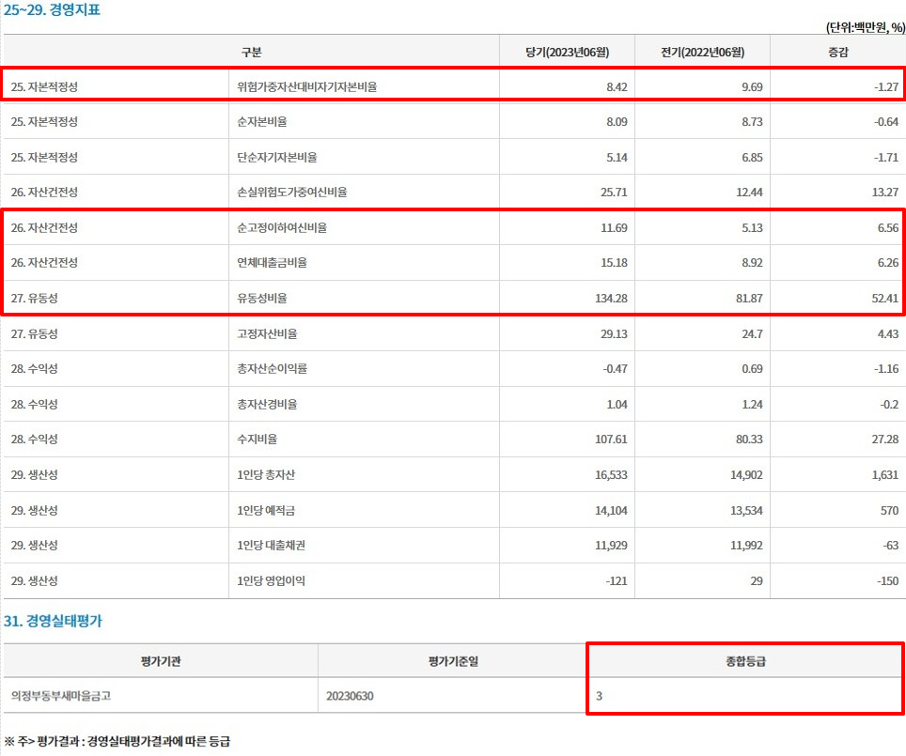This screenshot has height=756, width=906.
Task: Click the 순자본비율 cell value 8.09
Action: click(617, 122)
